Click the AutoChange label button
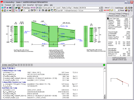The image size is (134, 100). 119,8
